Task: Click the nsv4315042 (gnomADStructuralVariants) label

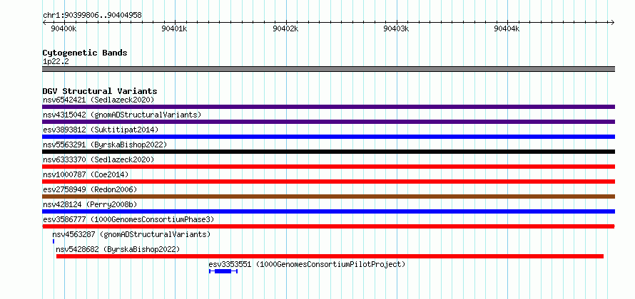Action: (122, 115)
